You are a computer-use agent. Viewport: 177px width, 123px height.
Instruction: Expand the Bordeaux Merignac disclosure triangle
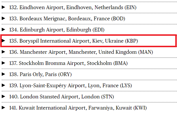(x=3, y=18)
